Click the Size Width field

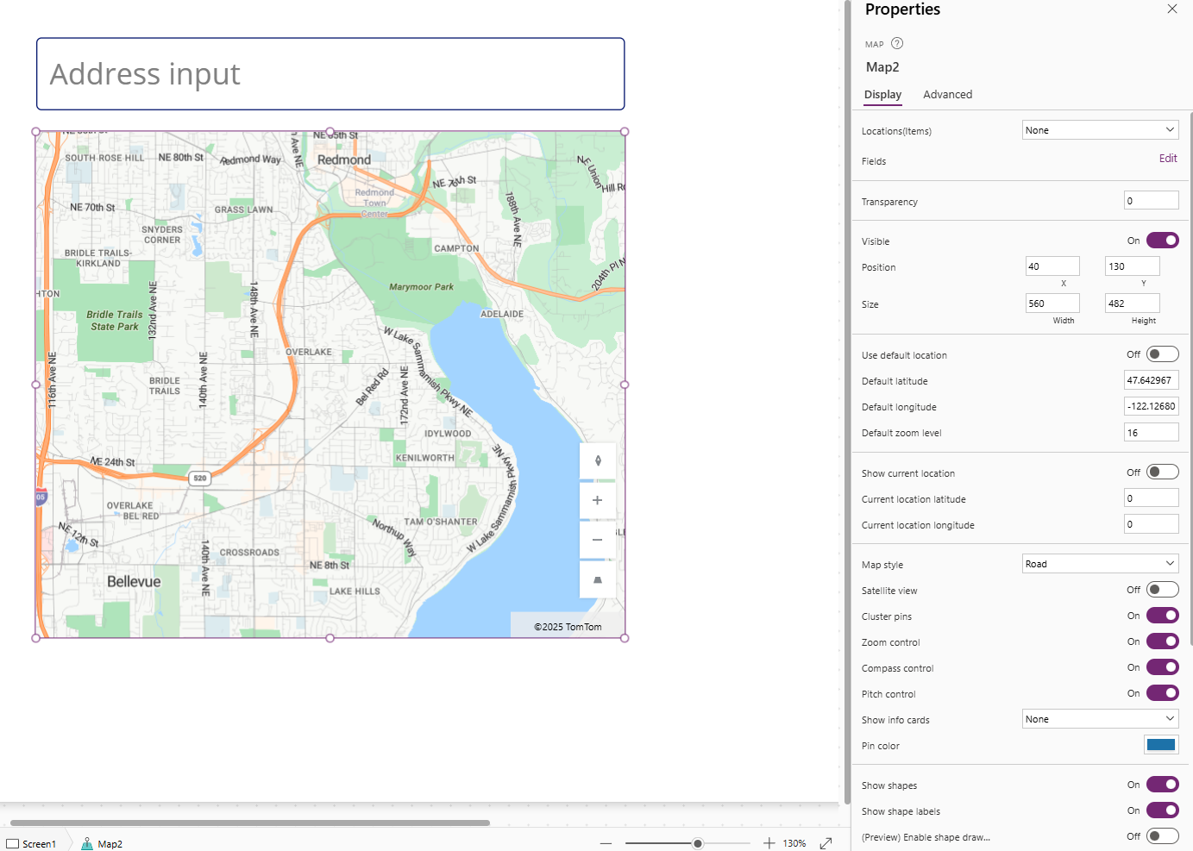(1052, 303)
